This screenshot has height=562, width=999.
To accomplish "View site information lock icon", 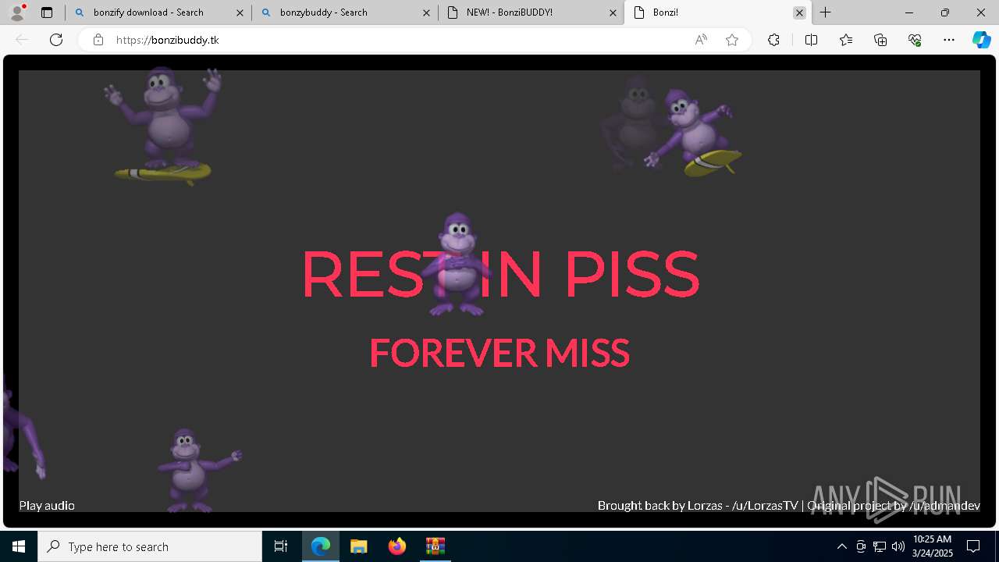I will pyautogui.click(x=98, y=40).
